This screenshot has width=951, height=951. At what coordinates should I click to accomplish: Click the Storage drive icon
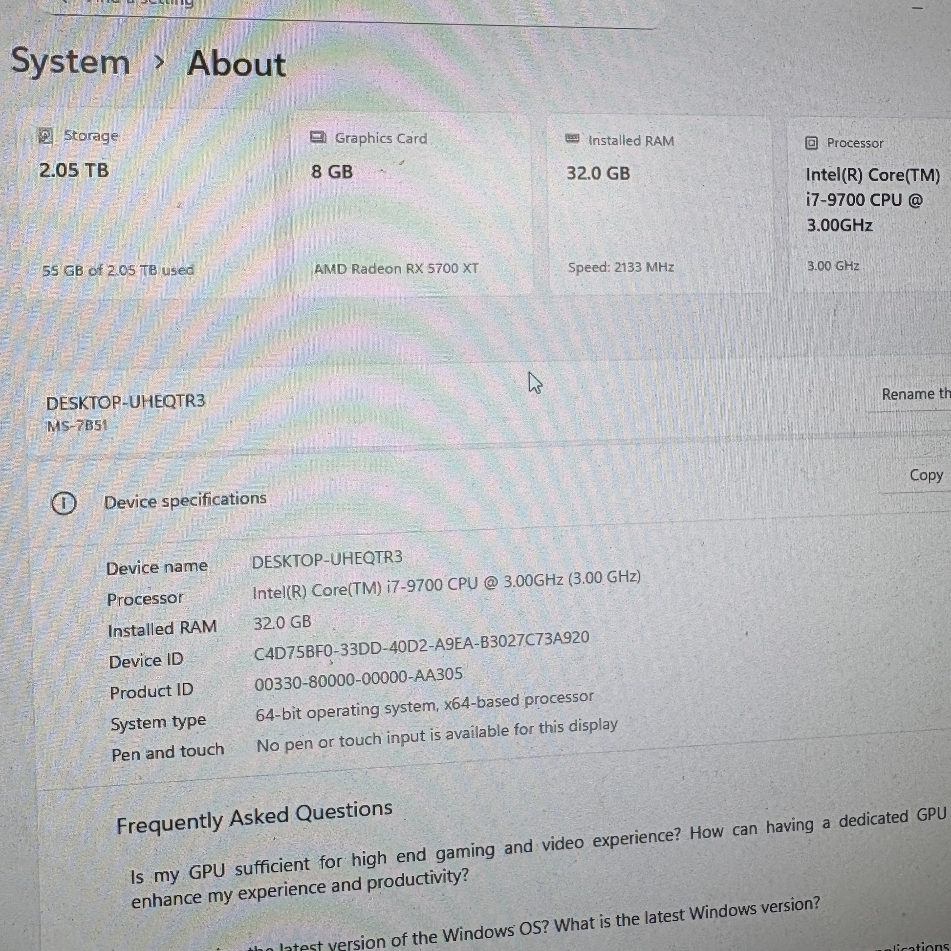pyautogui.click(x=45, y=135)
